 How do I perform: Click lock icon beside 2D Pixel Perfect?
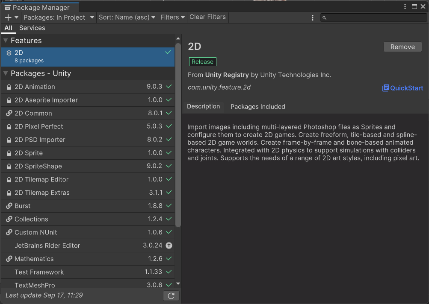[x=9, y=127]
